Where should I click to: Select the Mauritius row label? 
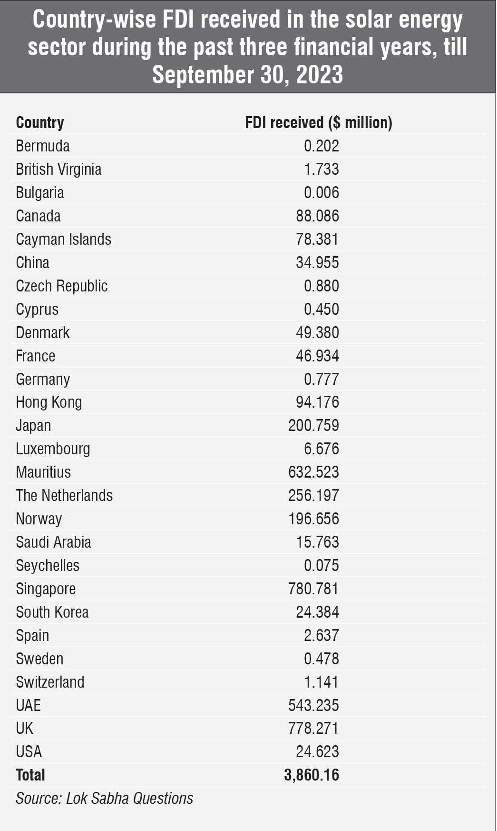tap(43, 472)
